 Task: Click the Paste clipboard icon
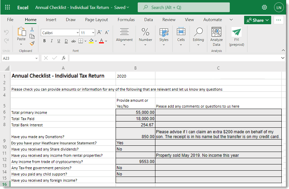point(21,31)
